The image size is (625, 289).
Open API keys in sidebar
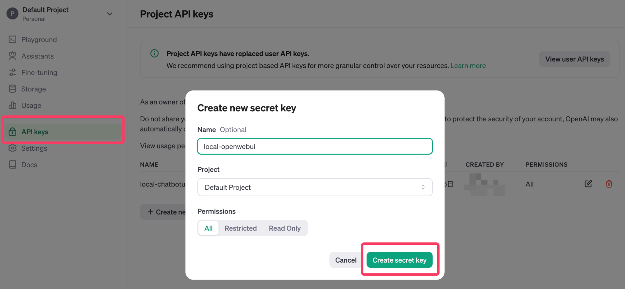35,132
